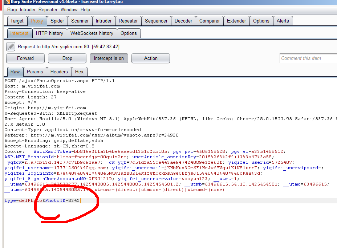Open the Extender tab
Screen dimensions: 337x248
click(236, 21)
